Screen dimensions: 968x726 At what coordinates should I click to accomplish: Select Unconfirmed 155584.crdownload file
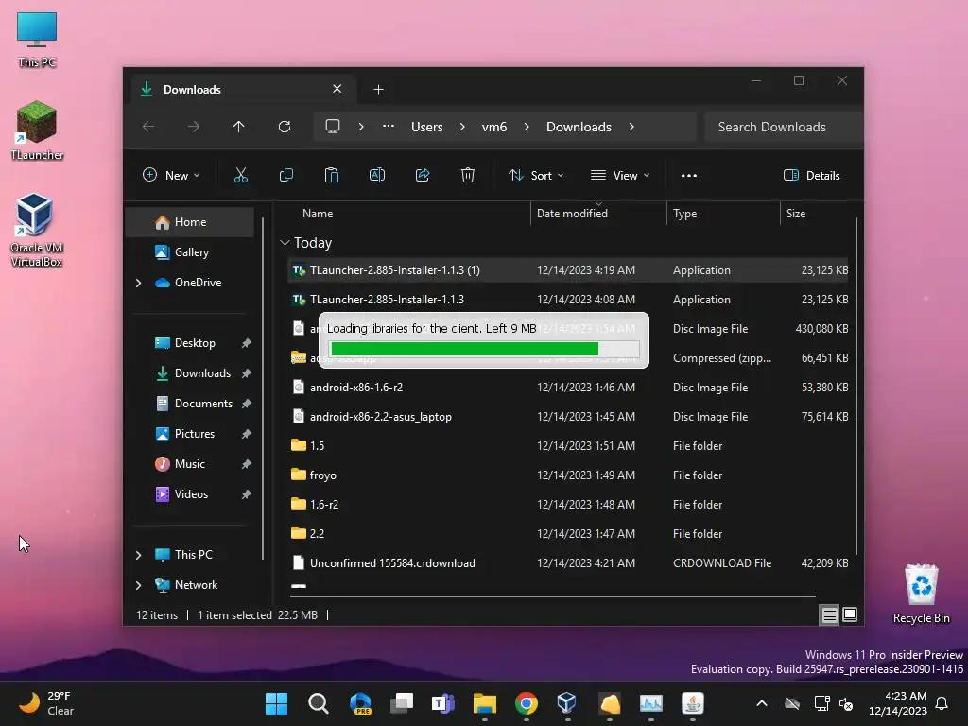[568, 563]
